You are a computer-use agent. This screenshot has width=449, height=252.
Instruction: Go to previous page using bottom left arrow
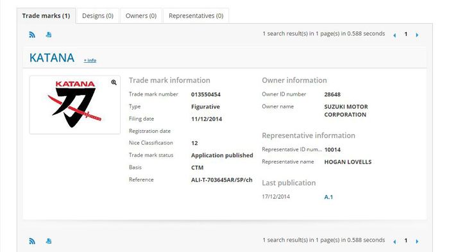point(394,241)
